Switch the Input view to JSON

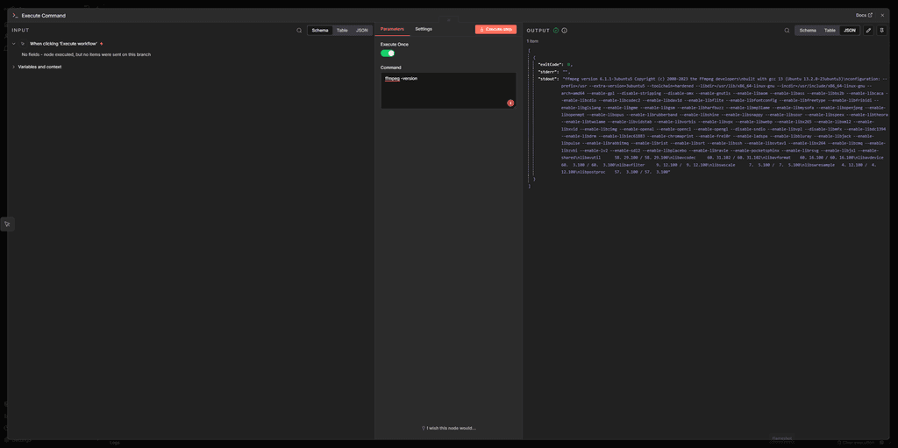tap(361, 31)
